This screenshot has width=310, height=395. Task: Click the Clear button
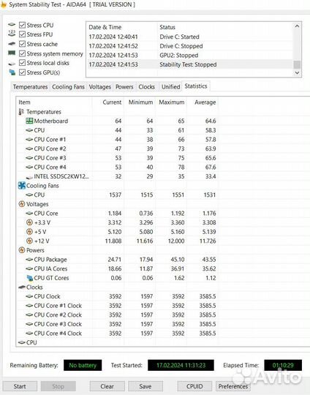(107, 386)
